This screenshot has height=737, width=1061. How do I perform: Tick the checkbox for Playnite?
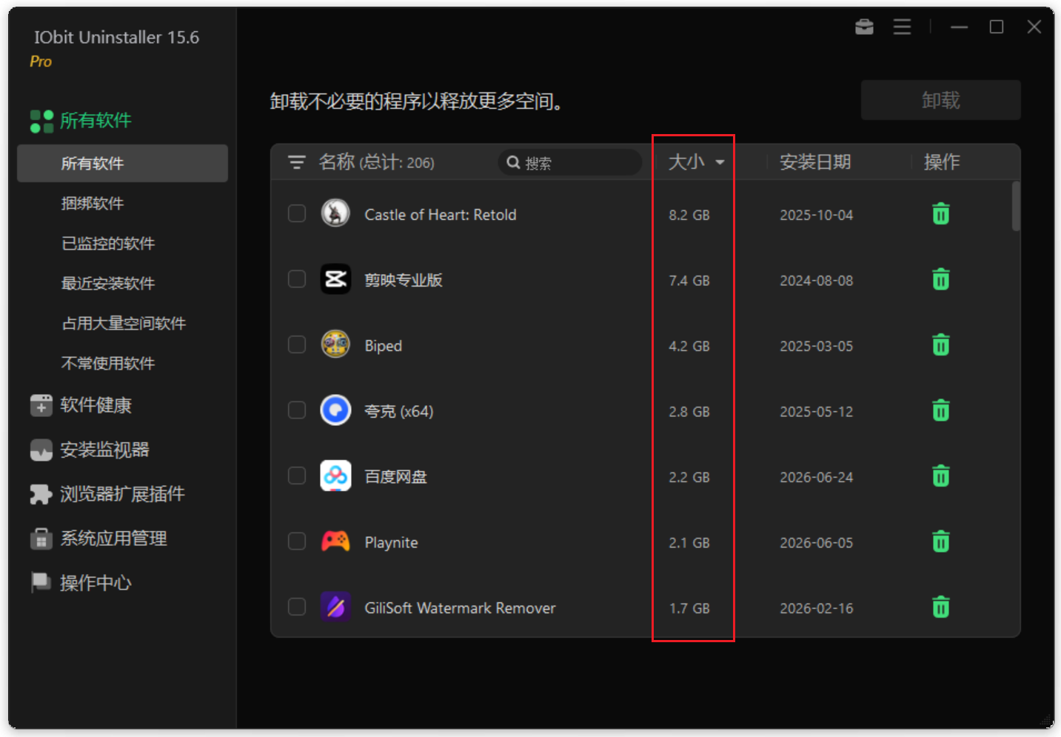[x=297, y=541]
